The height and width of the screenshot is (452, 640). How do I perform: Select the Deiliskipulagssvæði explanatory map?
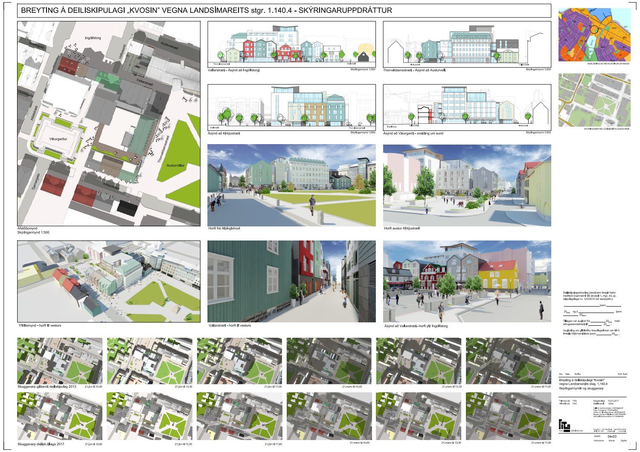pyautogui.click(x=594, y=100)
